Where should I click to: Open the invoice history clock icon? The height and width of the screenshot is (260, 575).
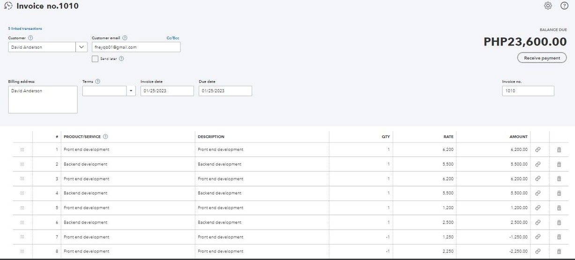[x=8, y=6]
